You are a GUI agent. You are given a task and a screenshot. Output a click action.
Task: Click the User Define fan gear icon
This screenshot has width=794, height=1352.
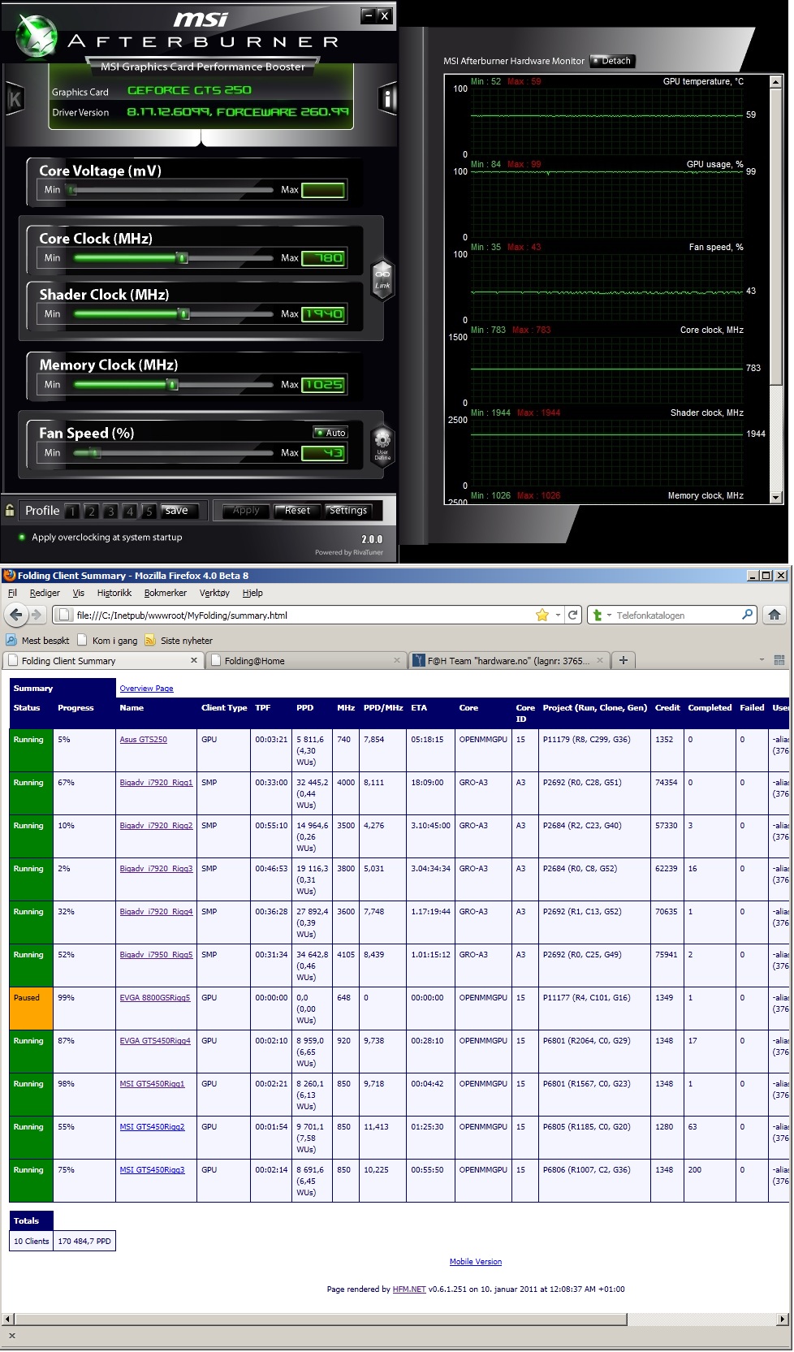[x=382, y=445]
